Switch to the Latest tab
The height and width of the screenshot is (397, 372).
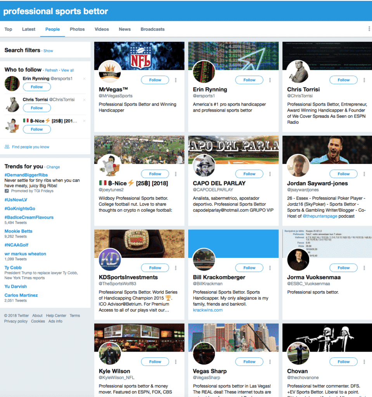pyautogui.click(x=29, y=29)
